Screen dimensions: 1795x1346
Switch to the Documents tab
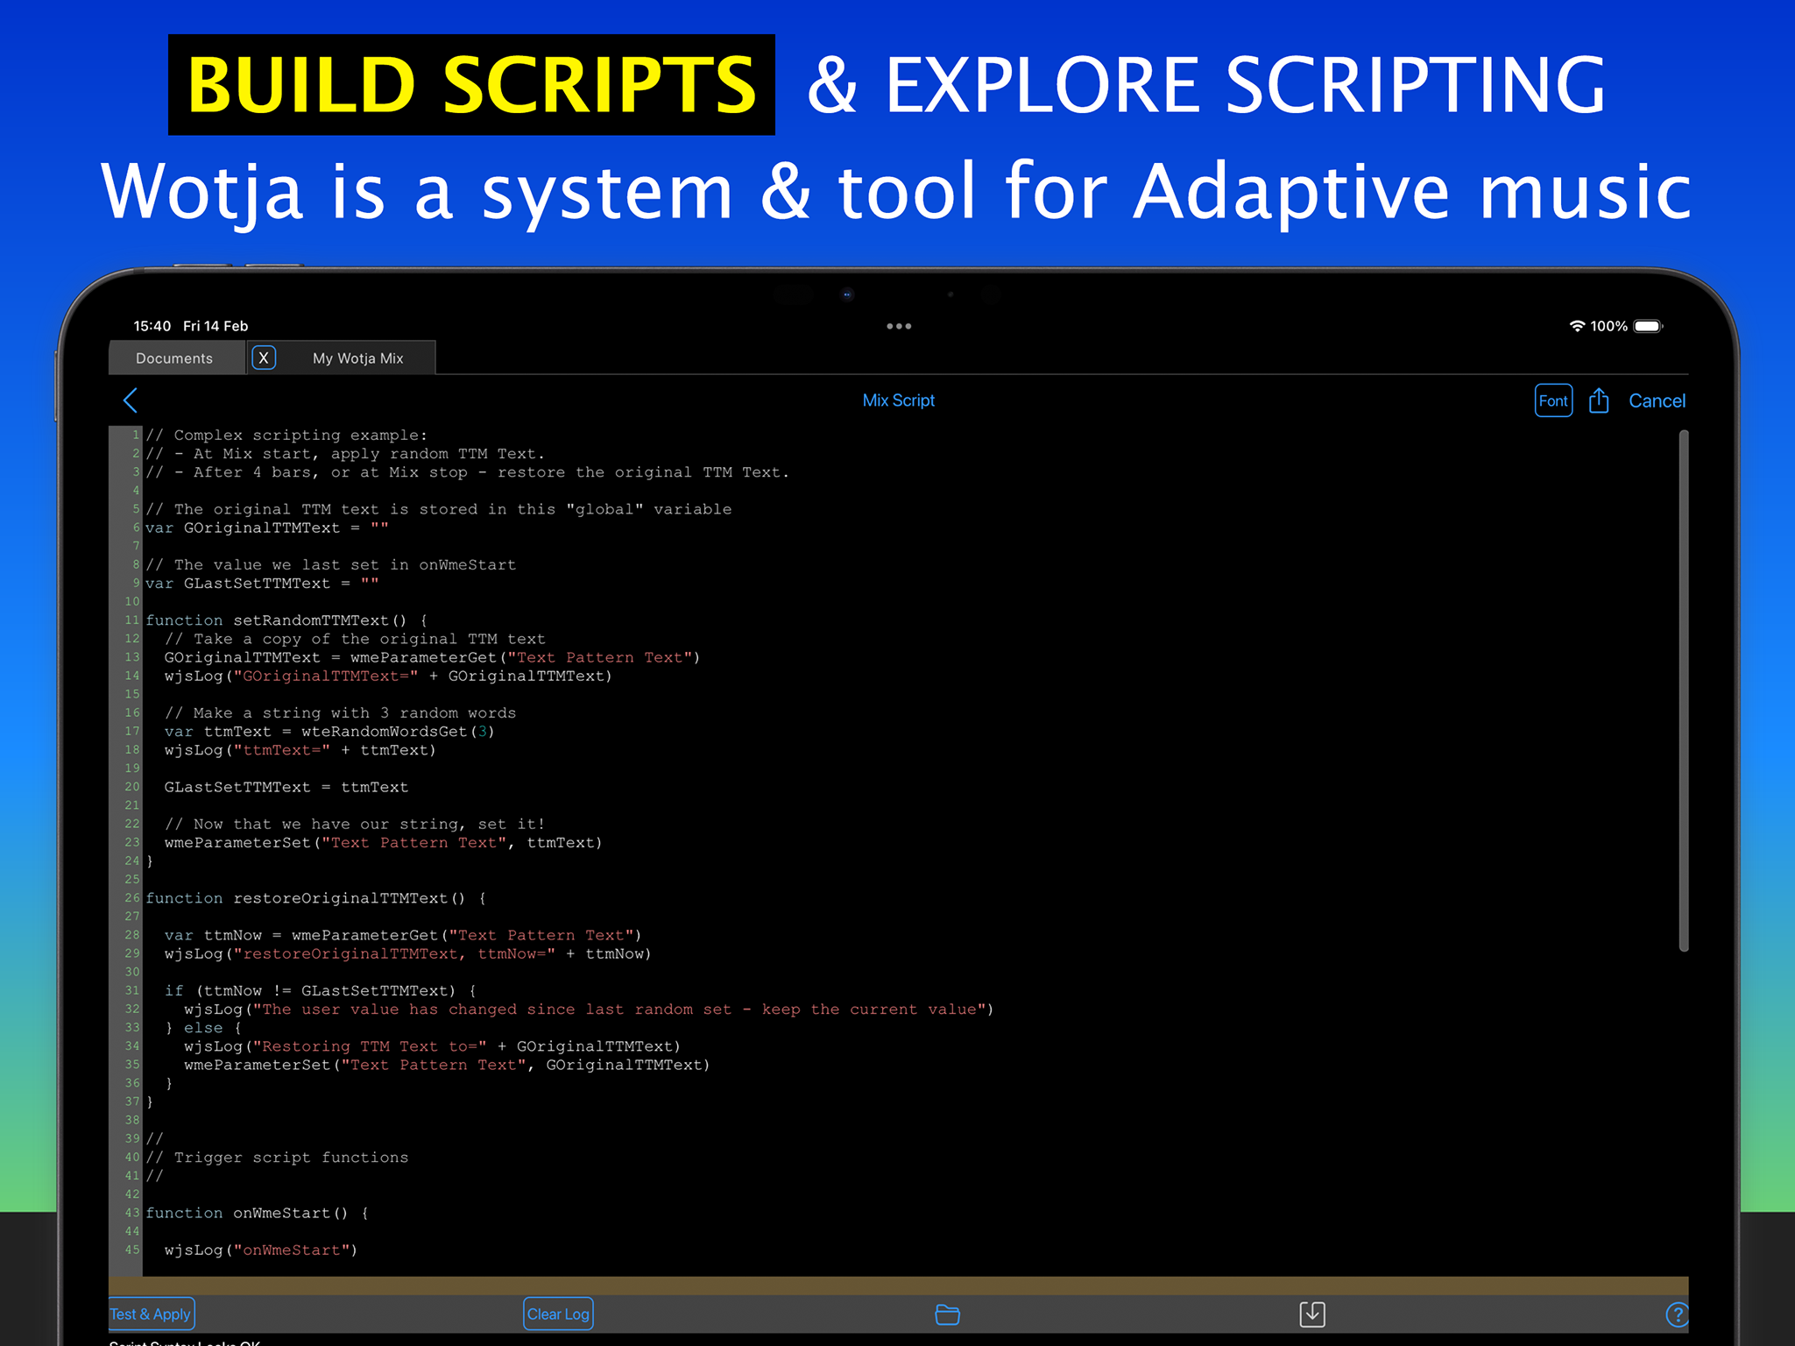coord(174,358)
